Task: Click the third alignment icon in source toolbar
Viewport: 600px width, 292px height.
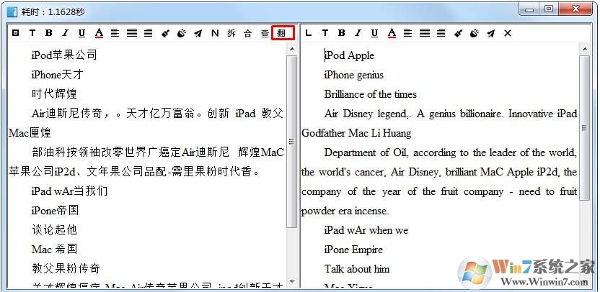Action: point(149,33)
